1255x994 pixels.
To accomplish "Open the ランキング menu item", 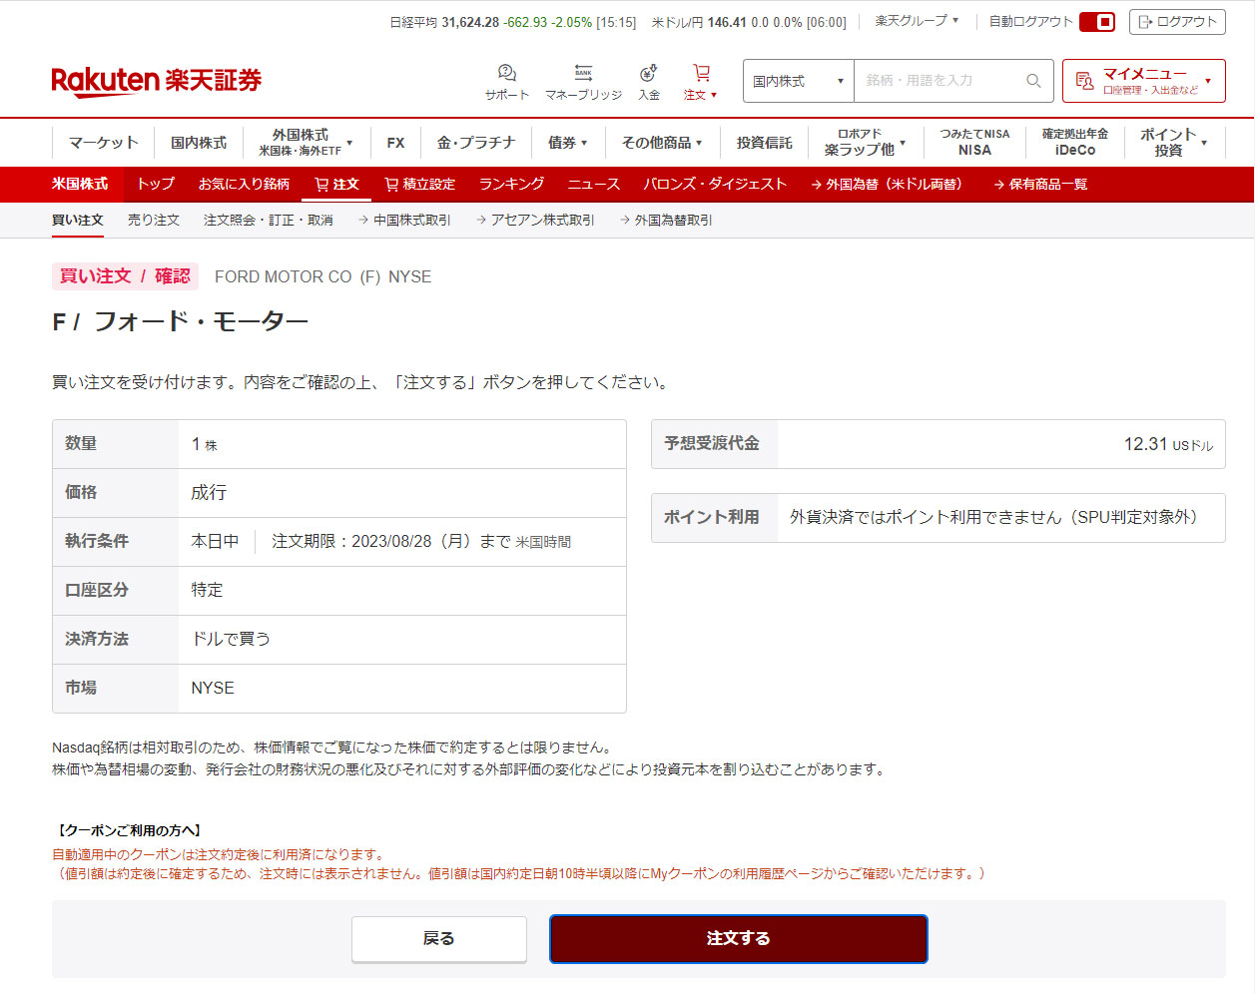I will coord(511,184).
